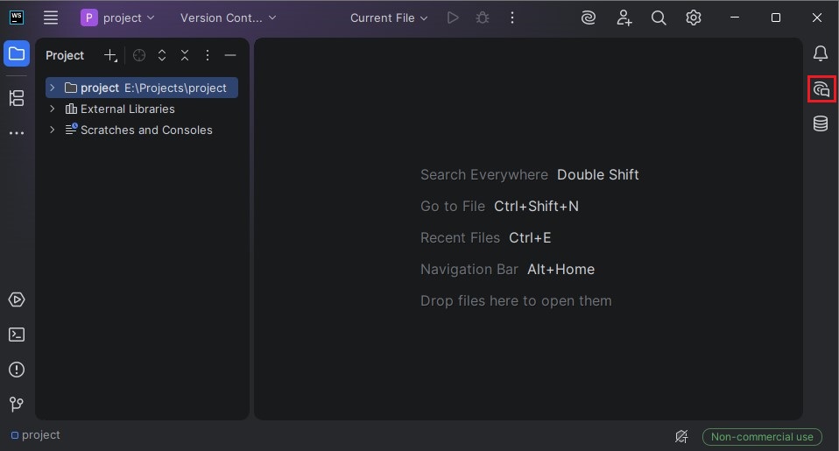Toggle the Project tool window button

coord(17,54)
